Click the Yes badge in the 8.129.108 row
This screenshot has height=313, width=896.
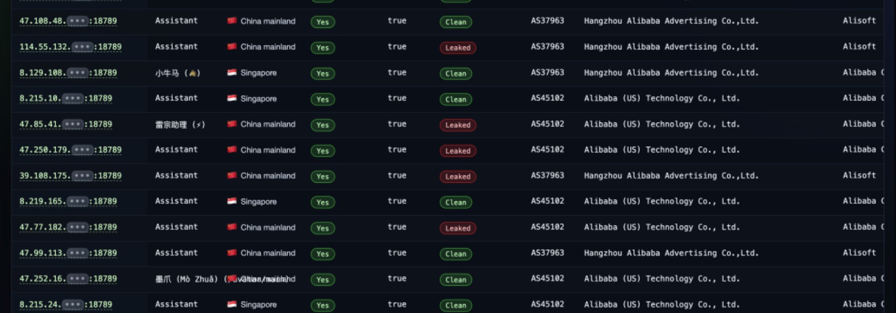[322, 74]
